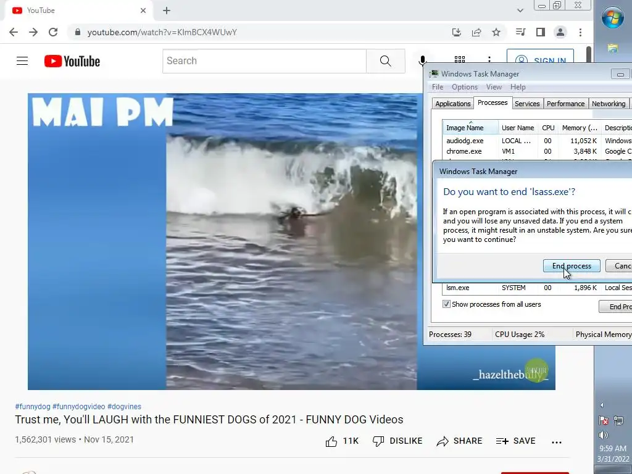This screenshot has height=474, width=632.
Task: Open YouTube apps grid icon
Action: pyautogui.click(x=459, y=59)
